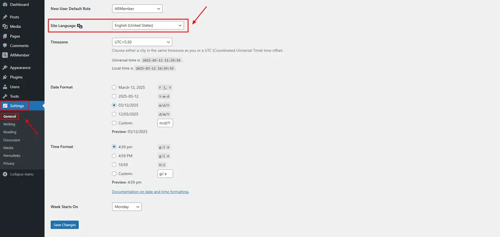Open the Timezone UTC+5:30 dropdown

pyautogui.click(x=142, y=42)
